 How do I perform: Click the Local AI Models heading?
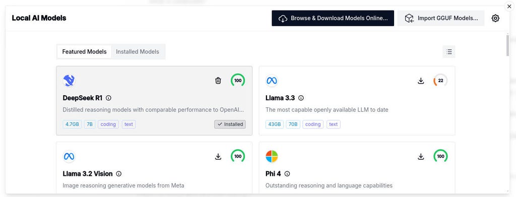[39, 18]
